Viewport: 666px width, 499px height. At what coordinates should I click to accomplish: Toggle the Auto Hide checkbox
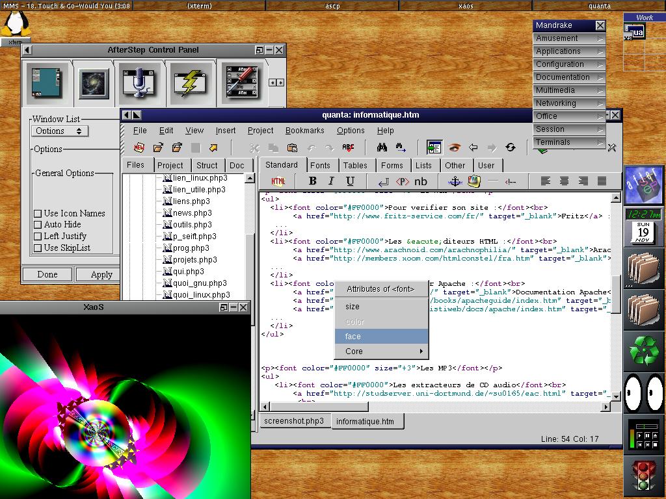(38, 225)
